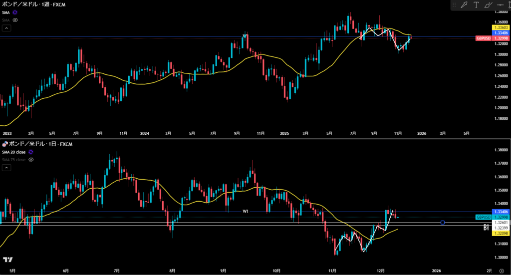The height and width of the screenshot is (275, 511).
Task: Open the weekly ポンド/米ドル symbol title
Action: 33,4
